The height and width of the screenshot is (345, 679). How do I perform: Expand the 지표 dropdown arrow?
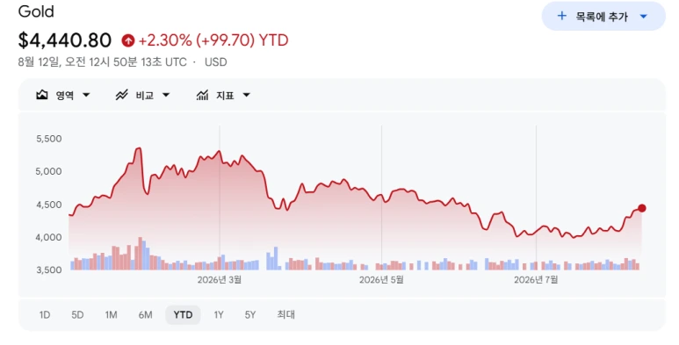pyautogui.click(x=247, y=95)
